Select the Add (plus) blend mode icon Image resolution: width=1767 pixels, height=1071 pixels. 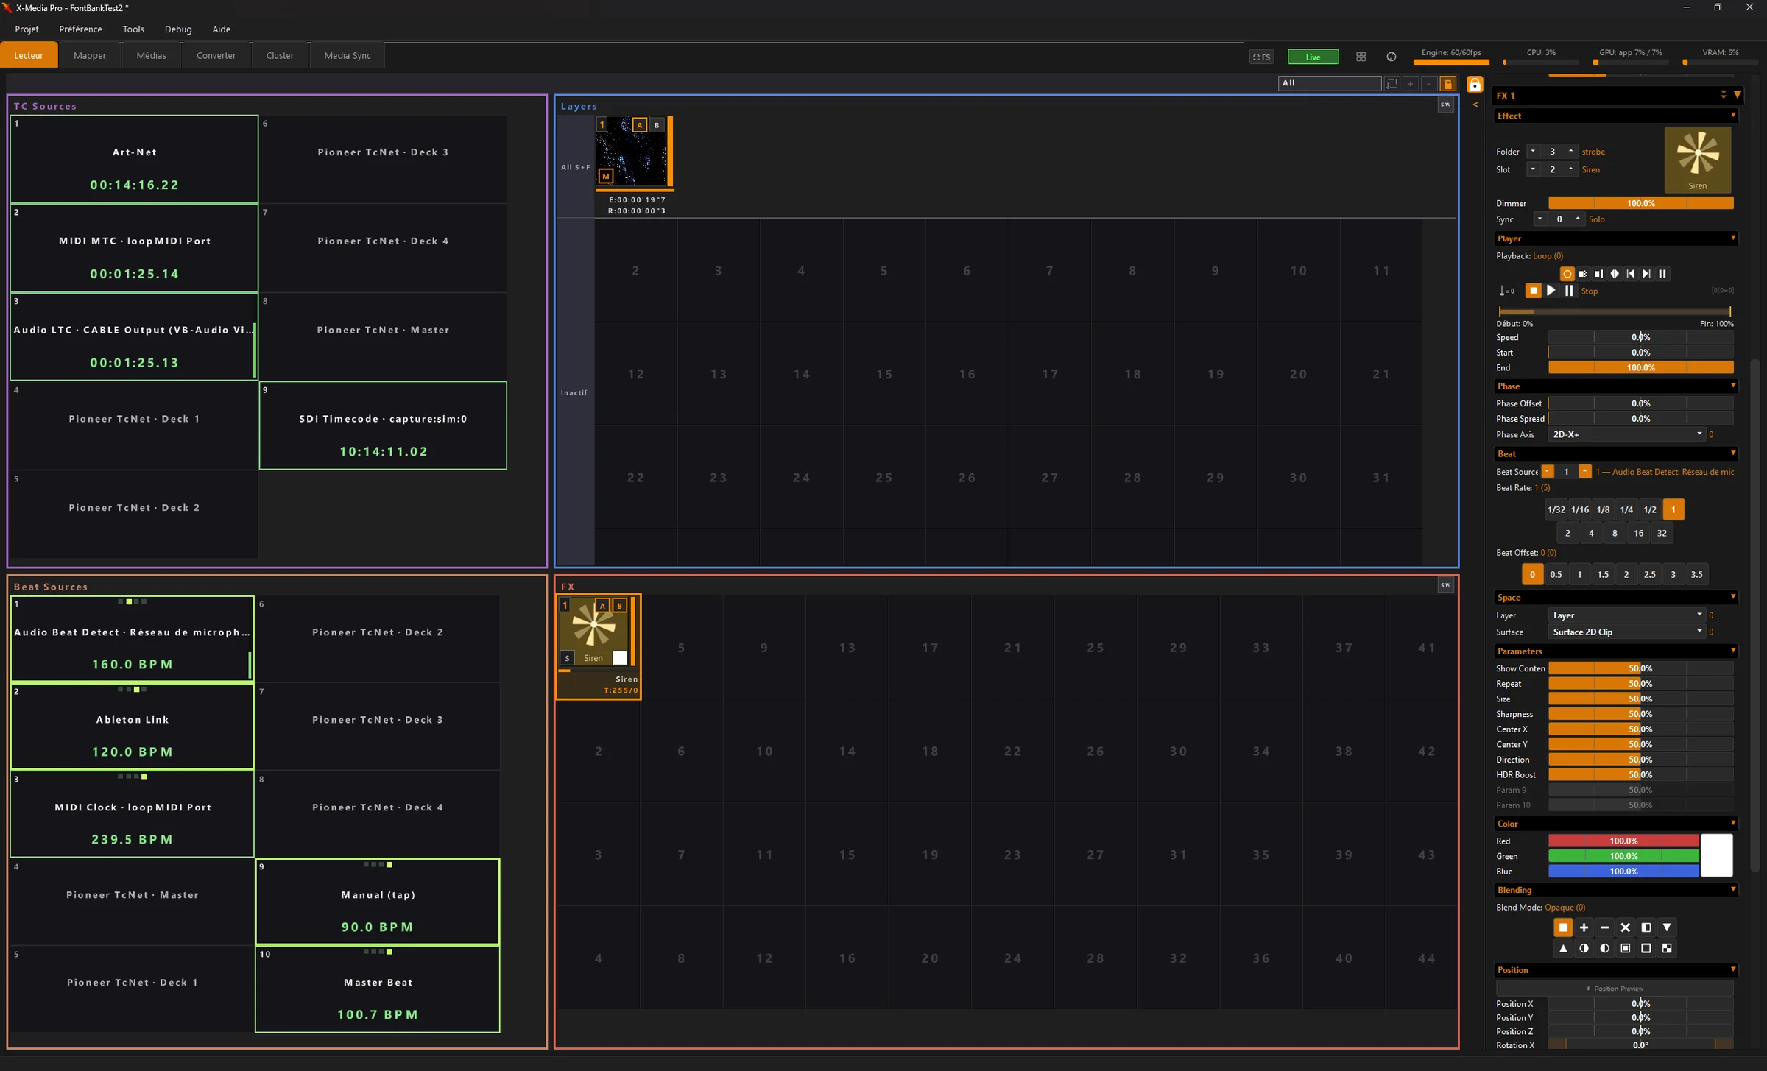click(x=1584, y=927)
